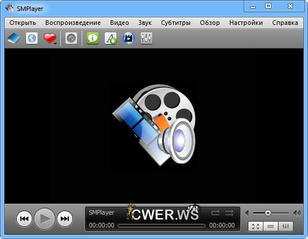The image size is (308, 239).
Task: Skip to the next track
Action: [65, 219]
